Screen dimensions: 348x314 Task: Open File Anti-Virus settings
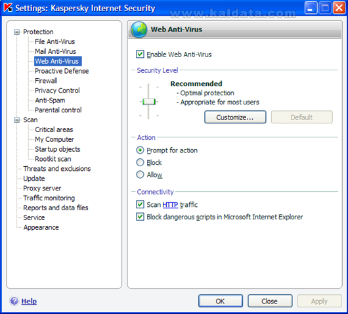pos(54,41)
